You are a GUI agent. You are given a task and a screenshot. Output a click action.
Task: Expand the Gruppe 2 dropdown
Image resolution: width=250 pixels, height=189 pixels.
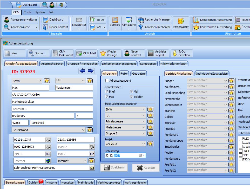[144, 133]
